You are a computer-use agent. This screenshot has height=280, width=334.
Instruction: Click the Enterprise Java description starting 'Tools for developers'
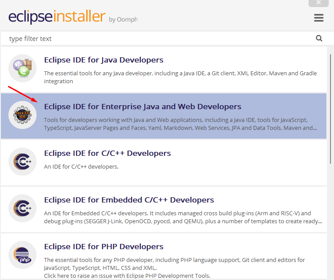click(180, 124)
